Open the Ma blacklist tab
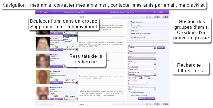This screenshot has height=108, width=213. tap(159, 12)
